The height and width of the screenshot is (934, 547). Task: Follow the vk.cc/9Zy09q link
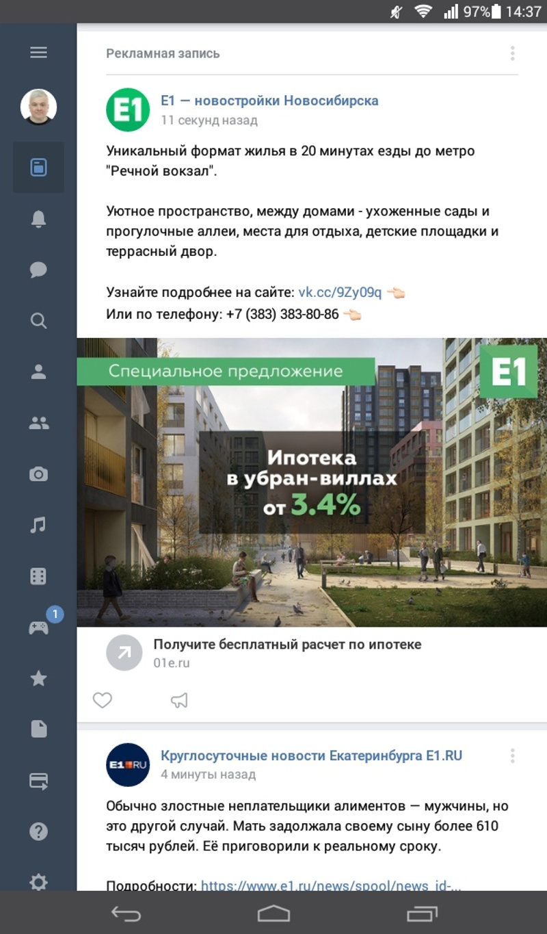click(x=340, y=293)
